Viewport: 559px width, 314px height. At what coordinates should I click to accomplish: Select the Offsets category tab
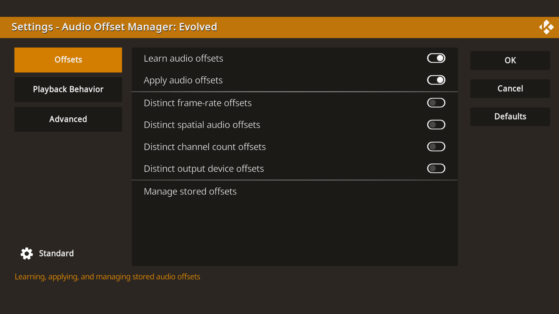[68, 60]
